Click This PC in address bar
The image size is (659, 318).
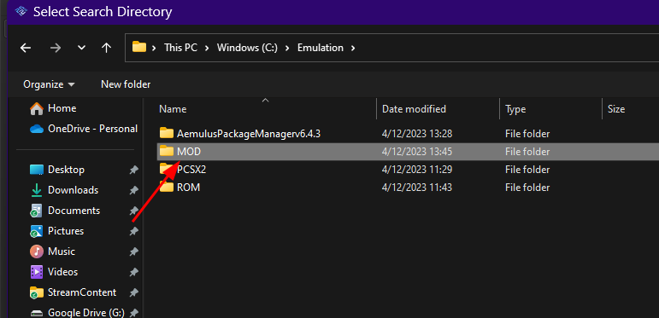[x=180, y=48]
